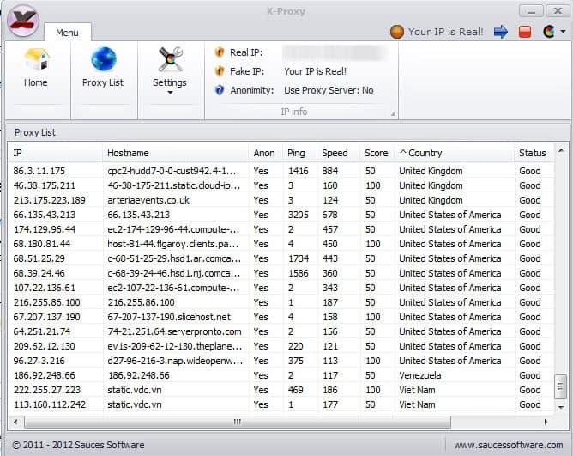Toggle sort on the Country column header

tap(455, 153)
